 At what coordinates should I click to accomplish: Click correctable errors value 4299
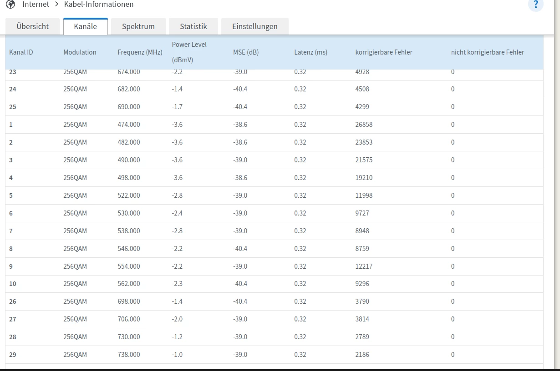coord(362,107)
